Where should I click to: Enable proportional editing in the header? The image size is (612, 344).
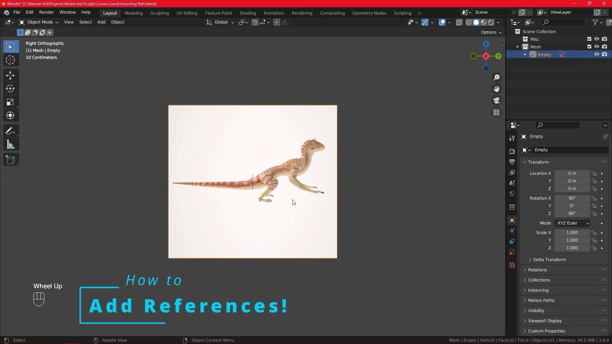click(x=276, y=22)
